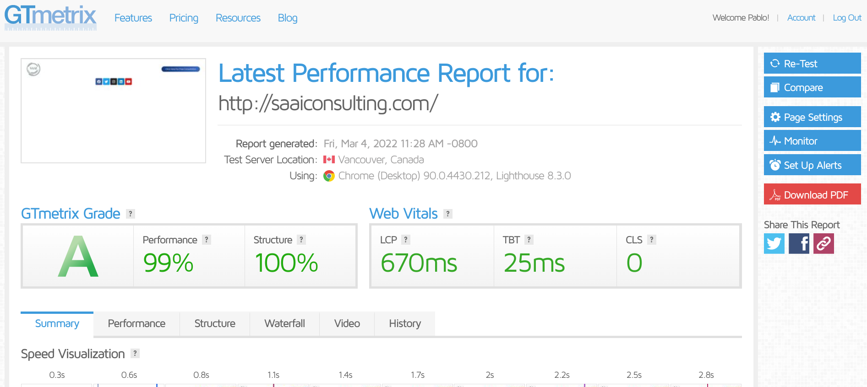This screenshot has width=867, height=387.
Task: Click the Compare button
Action: (x=812, y=87)
